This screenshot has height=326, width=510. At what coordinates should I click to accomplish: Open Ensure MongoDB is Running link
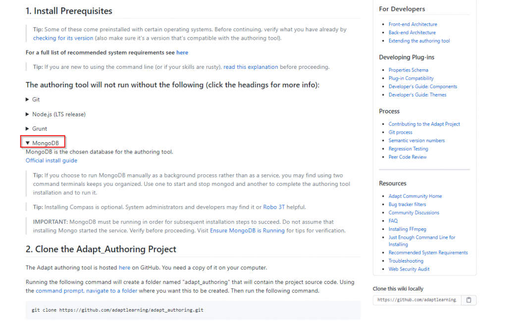(x=247, y=230)
